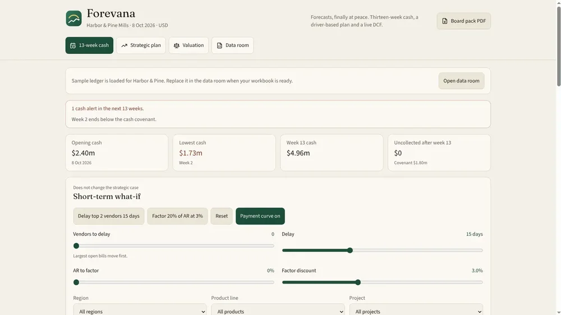Click 'Week 2 ends below the cash covenant.' text
Viewport: 561px width, 315px height.
(114, 119)
